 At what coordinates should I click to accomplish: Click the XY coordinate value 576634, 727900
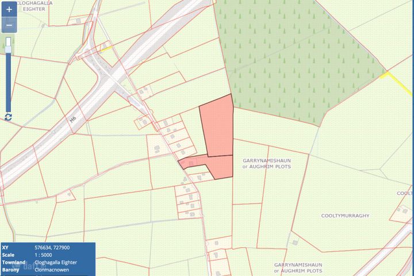[x=52, y=247]
